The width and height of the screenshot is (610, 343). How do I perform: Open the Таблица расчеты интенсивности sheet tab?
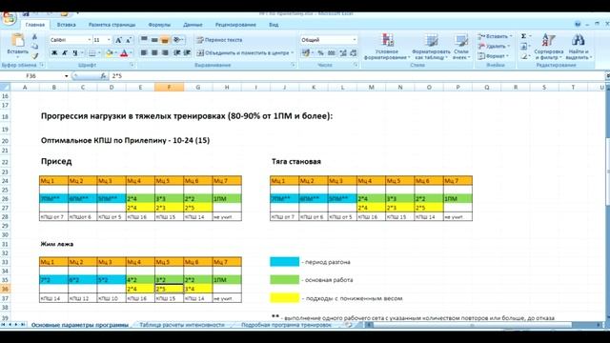(182, 324)
